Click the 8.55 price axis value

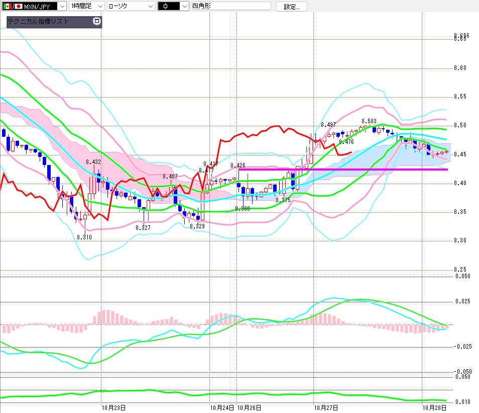460,97
